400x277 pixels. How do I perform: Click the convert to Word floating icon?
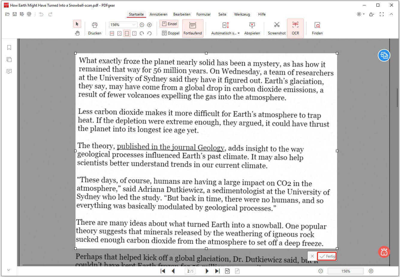(384, 55)
